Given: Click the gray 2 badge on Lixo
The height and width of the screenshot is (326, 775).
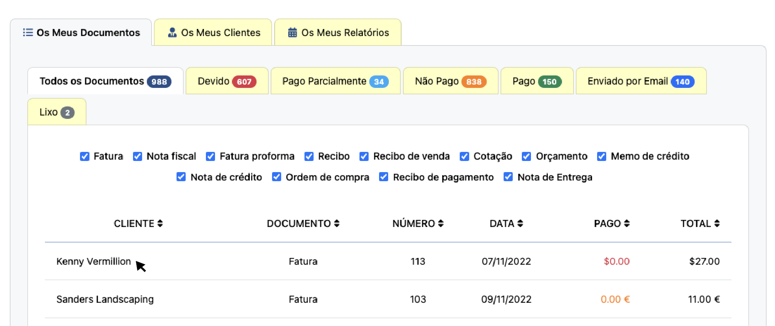Looking at the screenshot, I should [68, 112].
